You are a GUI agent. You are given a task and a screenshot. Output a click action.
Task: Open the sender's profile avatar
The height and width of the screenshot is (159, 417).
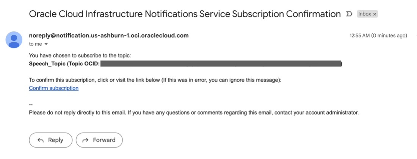(14, 40)
